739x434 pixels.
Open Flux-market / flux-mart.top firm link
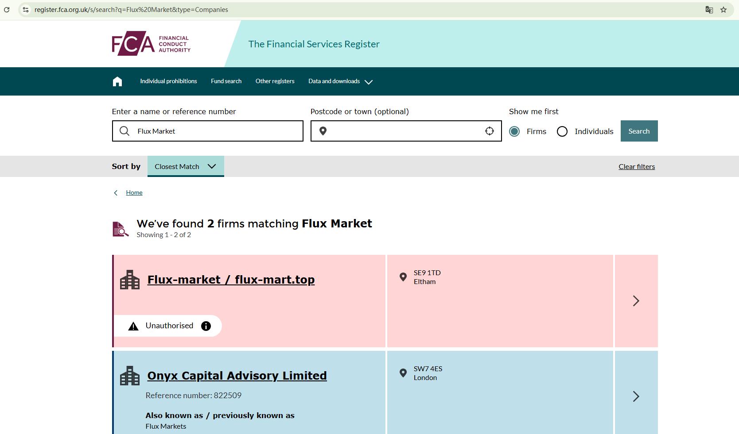[231, 280]
